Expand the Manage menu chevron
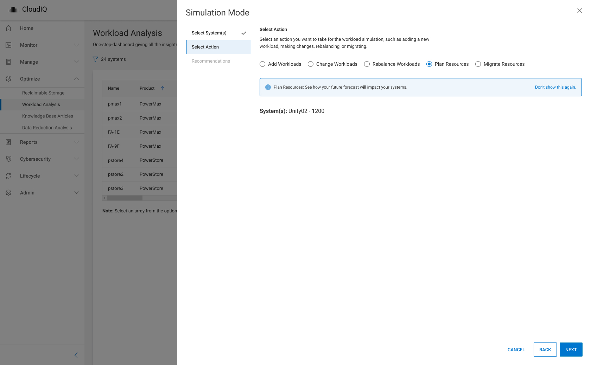591x365 pixels. point(76,62)
